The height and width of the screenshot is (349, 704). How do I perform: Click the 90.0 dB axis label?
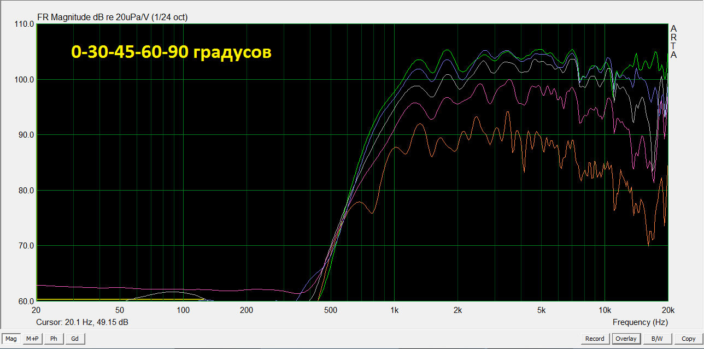pos(26,135)
